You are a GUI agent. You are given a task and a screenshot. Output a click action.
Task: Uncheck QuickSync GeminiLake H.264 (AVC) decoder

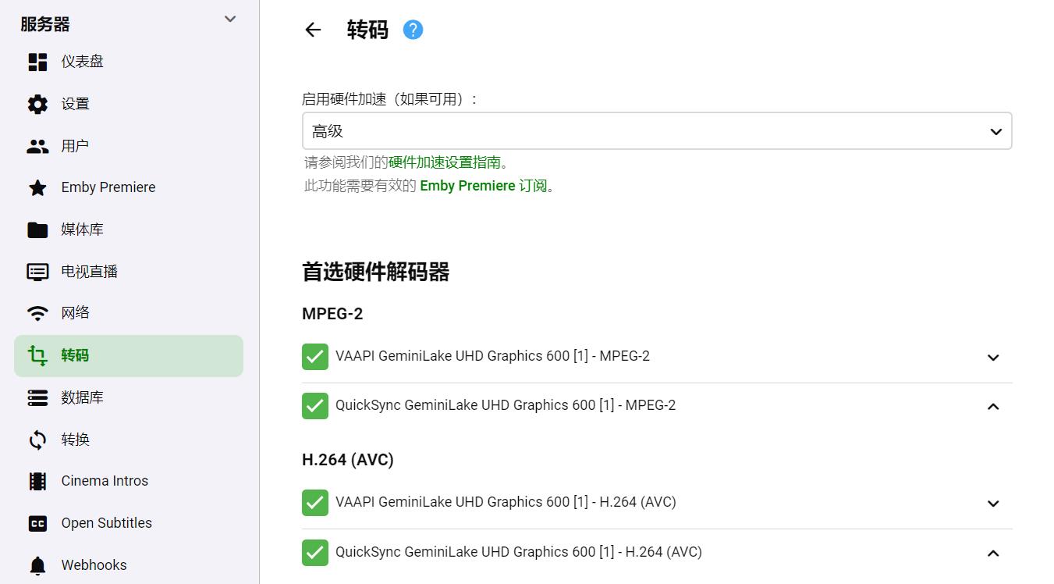tap(315, 553)
